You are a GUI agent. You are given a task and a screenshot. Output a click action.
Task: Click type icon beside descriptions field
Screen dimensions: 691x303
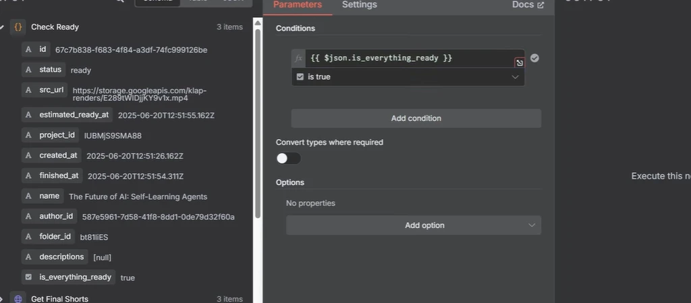click(x=28, y=256)
